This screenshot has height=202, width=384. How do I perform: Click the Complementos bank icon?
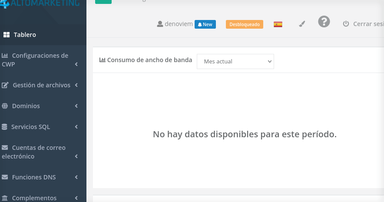[x=5, y=198]
